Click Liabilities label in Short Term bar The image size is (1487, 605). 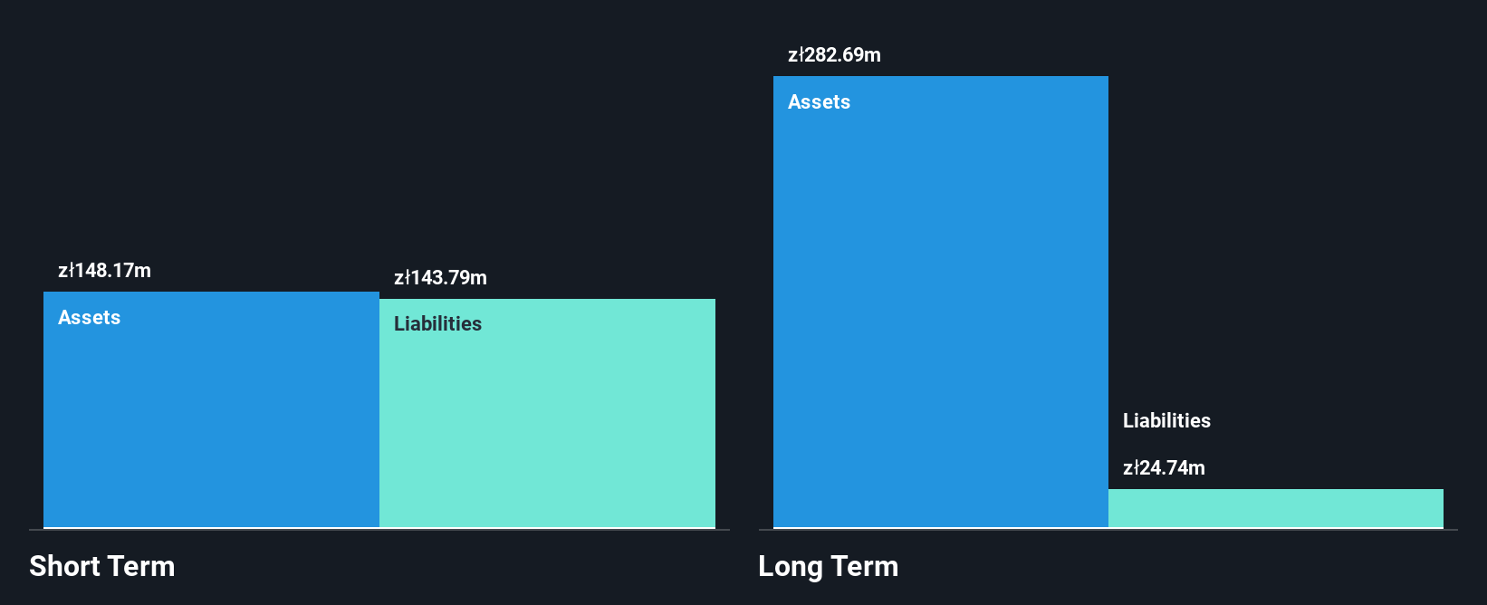tap(437, 323)
